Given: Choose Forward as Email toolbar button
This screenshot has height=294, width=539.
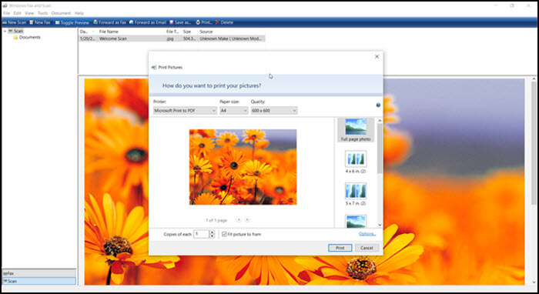Looking at the screenshot, I should click(148, 22).
